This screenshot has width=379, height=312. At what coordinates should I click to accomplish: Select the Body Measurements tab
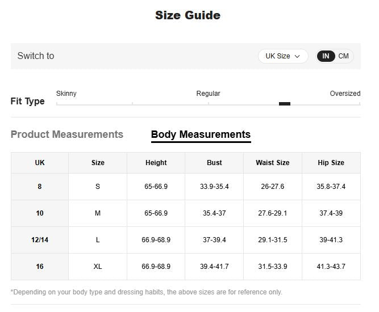tap(201, 134)
